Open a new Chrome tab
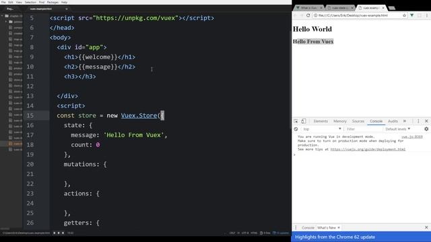 tap(392, 8)
